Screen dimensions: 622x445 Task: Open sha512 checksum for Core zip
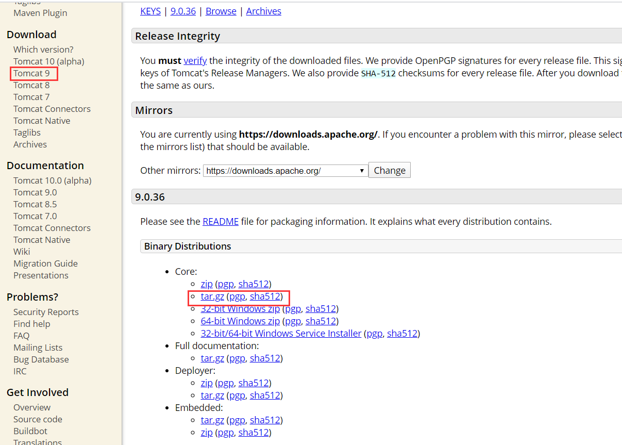point(254,284)
